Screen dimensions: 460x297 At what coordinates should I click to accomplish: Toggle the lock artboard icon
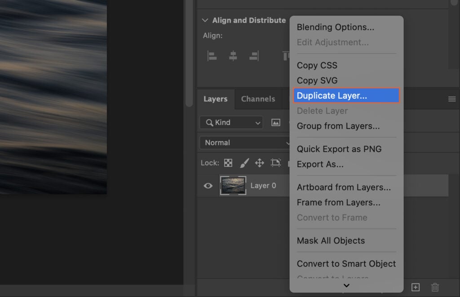click(x=275, y=163)
